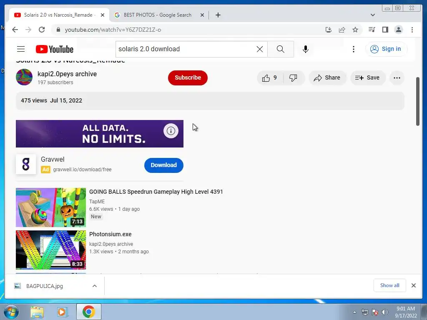
Task: Open TapME channel link
Action: pyautogui.click(x=97, y=202)
